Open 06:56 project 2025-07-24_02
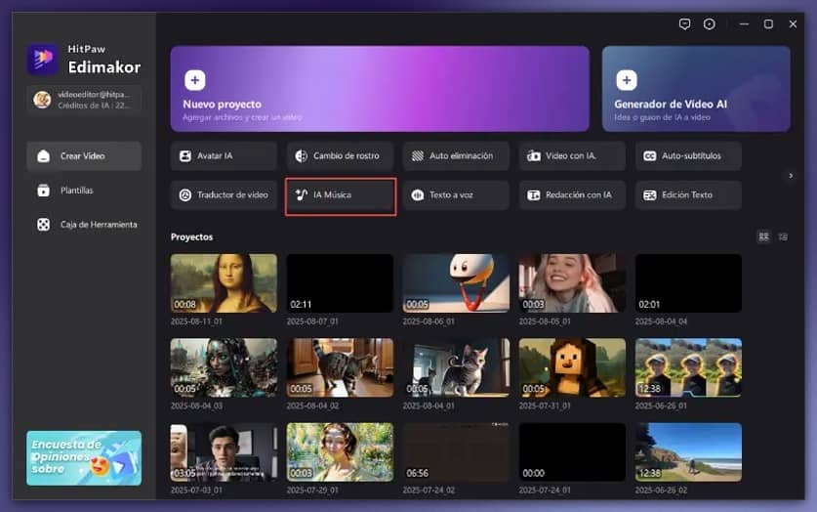Screen dimensions: 817x512 click(x=456, y=452)
